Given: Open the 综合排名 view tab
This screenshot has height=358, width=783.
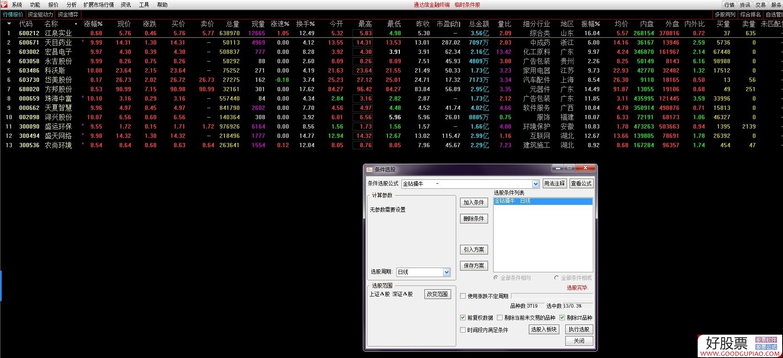Looking at the screenshot, I should (751, 14).
